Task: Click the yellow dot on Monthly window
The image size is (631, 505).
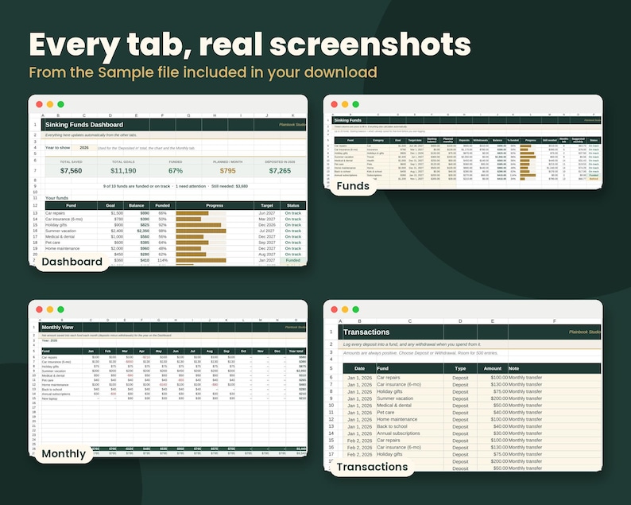Action: coord(50,309)
